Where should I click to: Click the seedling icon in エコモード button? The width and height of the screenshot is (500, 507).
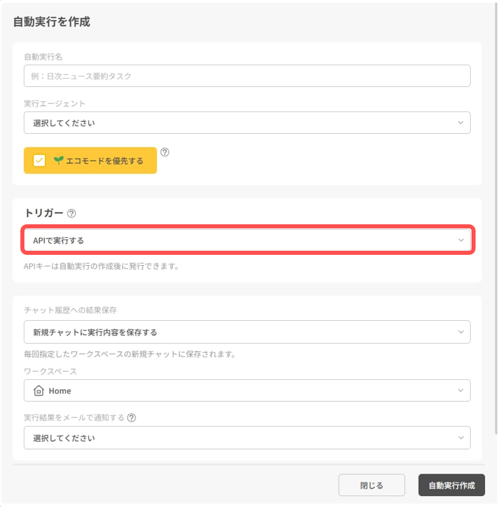tap(58, 160)
